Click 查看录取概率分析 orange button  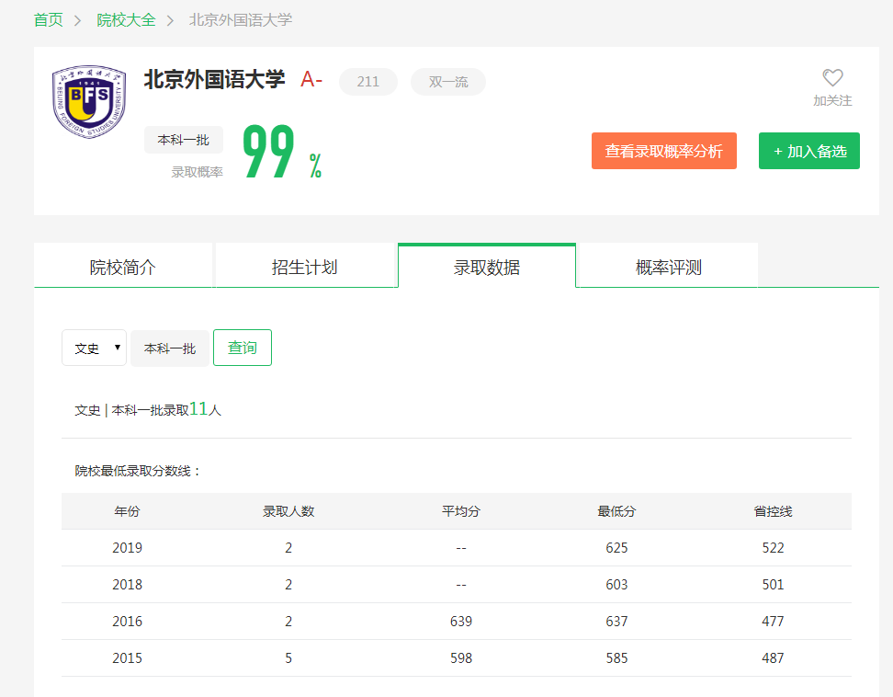pyautogui.click(x=664, y=151)
